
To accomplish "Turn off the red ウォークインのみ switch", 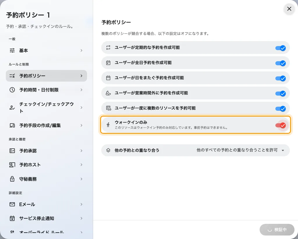I will click(281, 125).
